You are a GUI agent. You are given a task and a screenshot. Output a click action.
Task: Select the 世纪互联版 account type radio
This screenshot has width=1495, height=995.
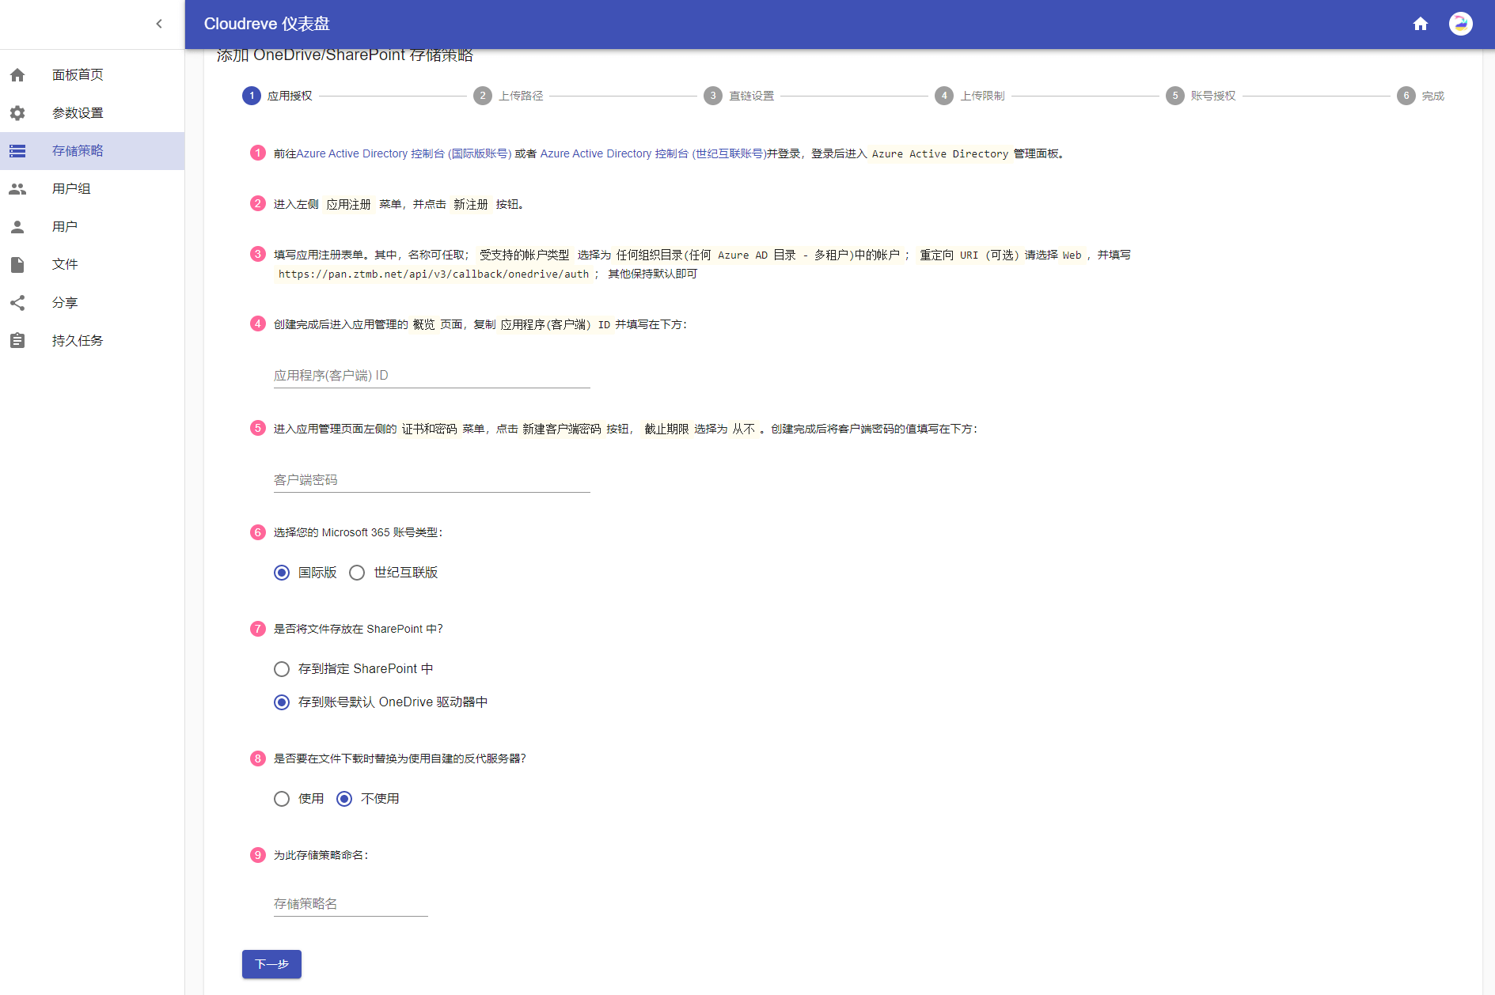[x=357, y=573]
